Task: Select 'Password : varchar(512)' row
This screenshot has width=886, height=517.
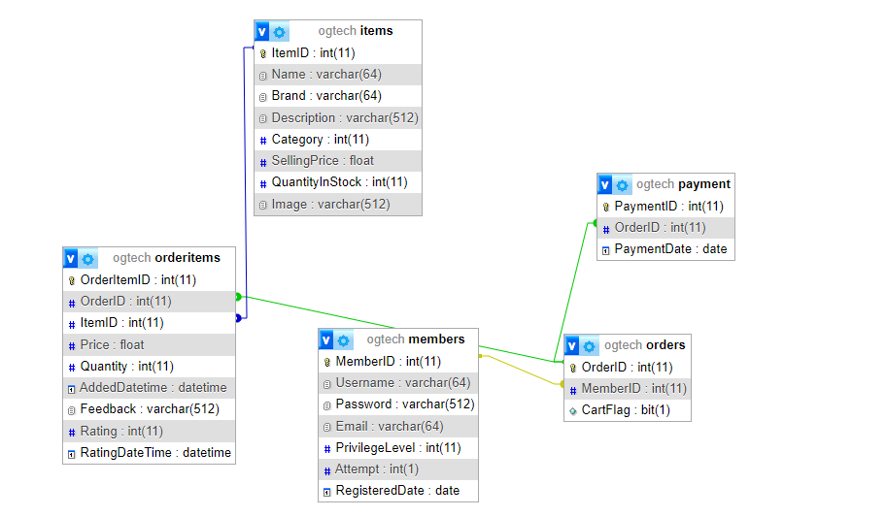Action: click(x=398, y=404)
